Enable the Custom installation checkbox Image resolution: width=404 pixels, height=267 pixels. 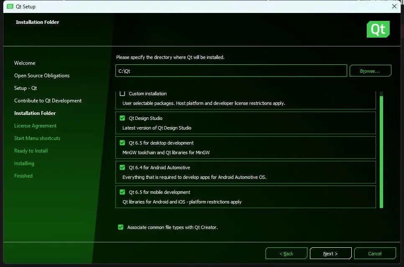[123, 94]
